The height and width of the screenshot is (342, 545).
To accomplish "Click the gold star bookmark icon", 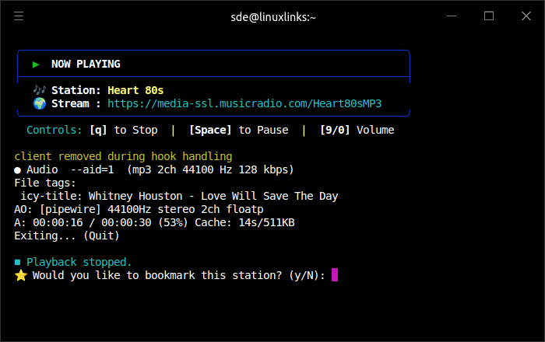I will click(20, 275).
